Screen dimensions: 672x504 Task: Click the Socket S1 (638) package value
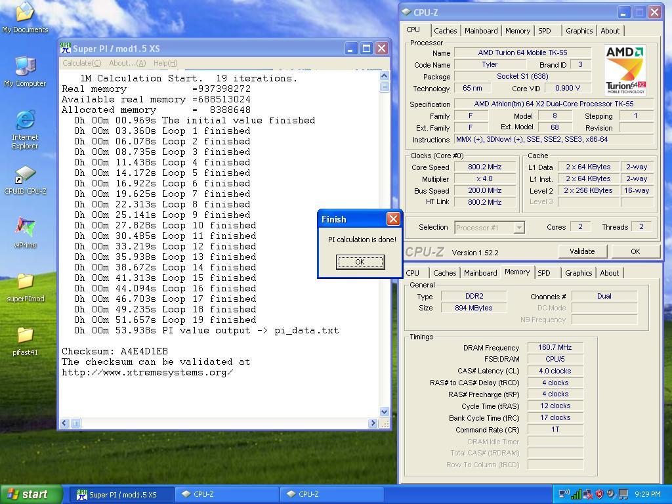(522, 76)
